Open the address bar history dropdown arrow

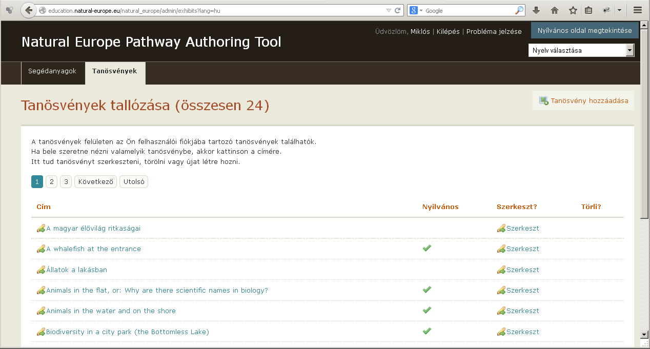(x=389, y=10)
